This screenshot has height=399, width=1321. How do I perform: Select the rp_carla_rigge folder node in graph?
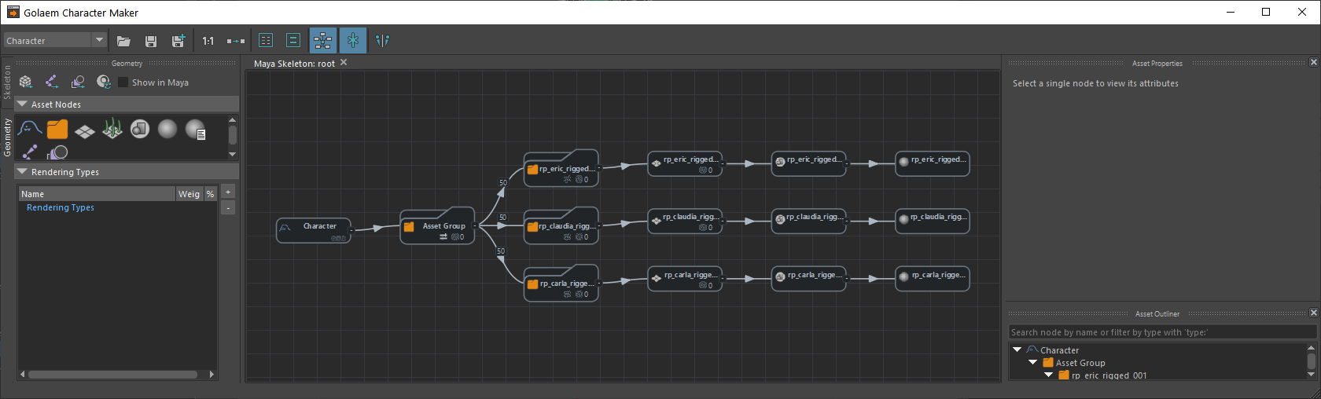[561, 284]
